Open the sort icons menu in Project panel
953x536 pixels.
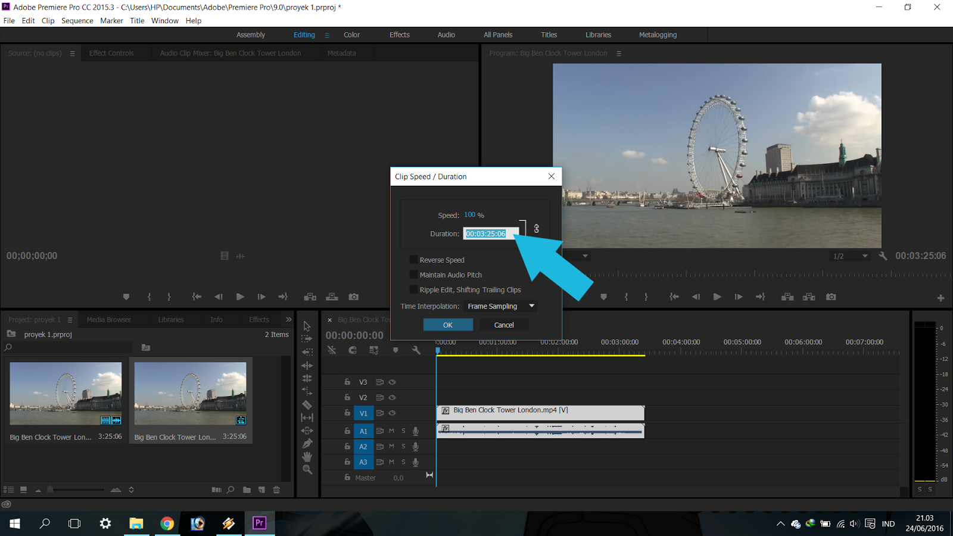[131, 490]
